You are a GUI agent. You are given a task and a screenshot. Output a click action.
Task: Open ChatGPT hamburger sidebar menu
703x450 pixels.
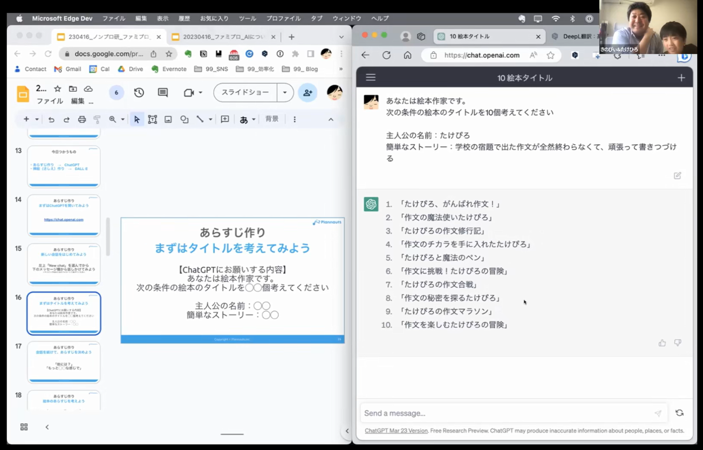tap(370, 77)
